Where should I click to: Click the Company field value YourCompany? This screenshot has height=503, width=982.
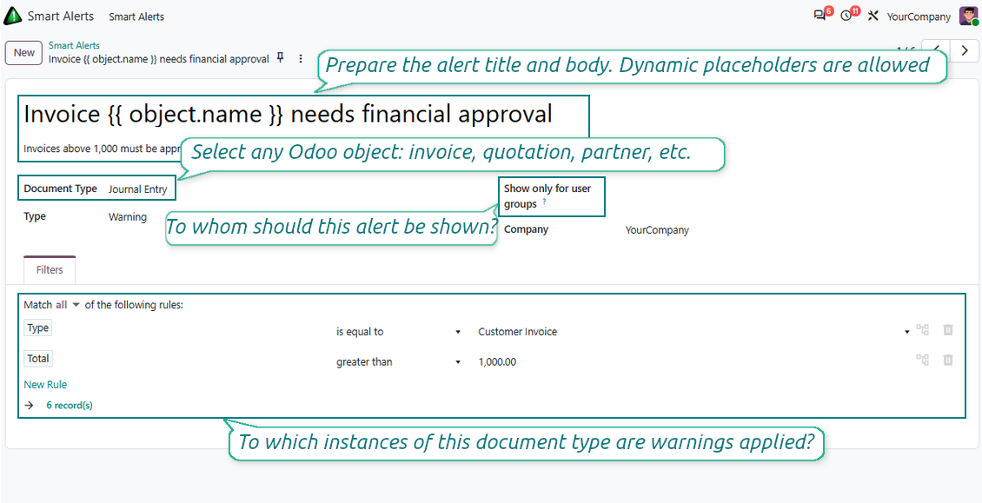(657, 230)
